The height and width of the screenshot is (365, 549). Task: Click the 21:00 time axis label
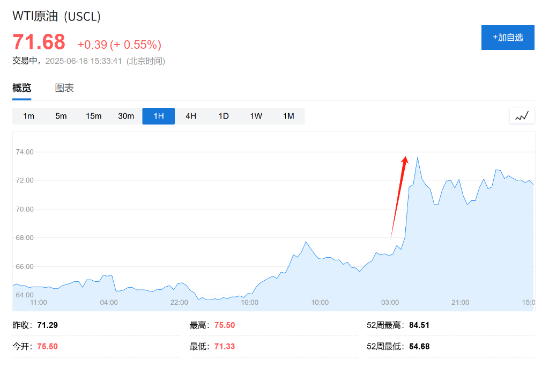pyautogui.click(x=461, y=302)
